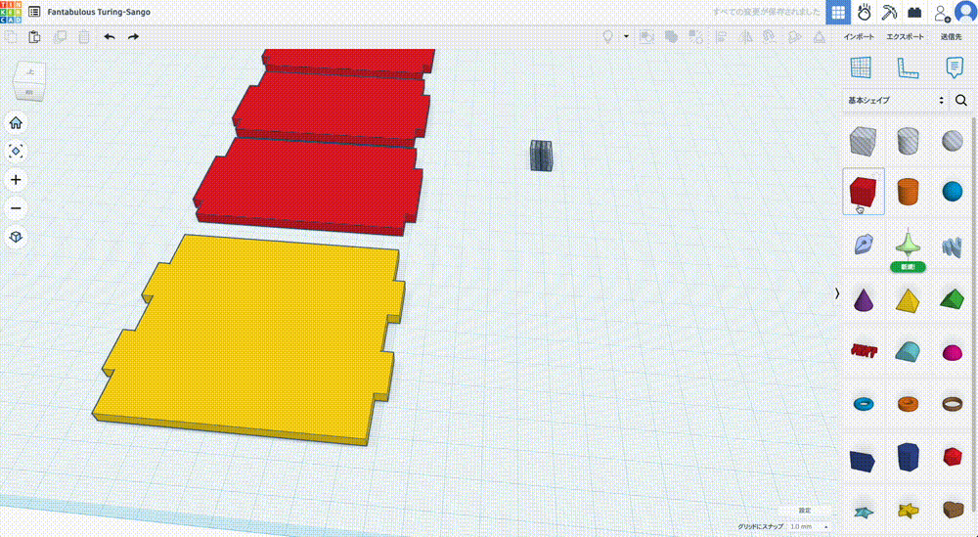
Task: Click the Undo arrow
Action: click(109, 37)
